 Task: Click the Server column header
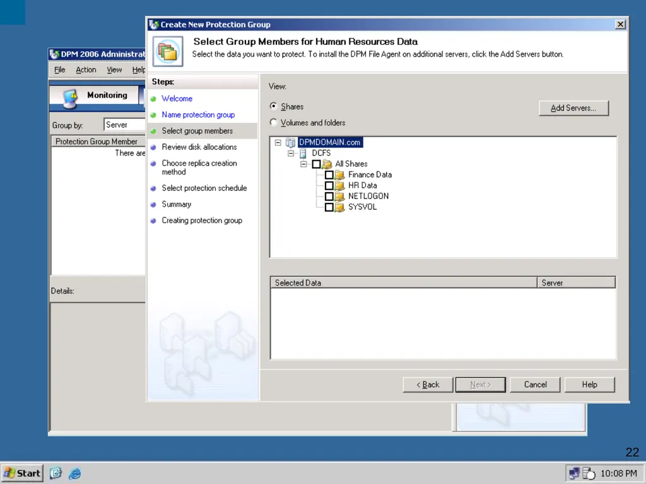point(577,283)
